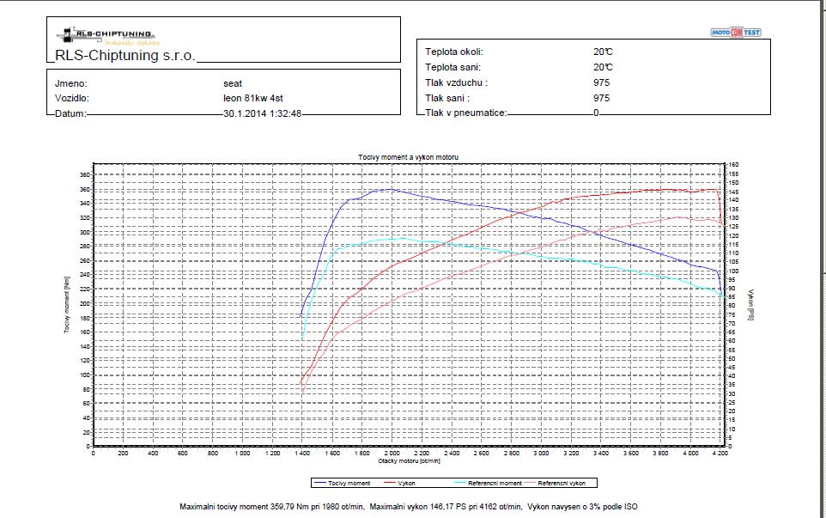Click the Vykon [PS] right axis label

(750, 305)
